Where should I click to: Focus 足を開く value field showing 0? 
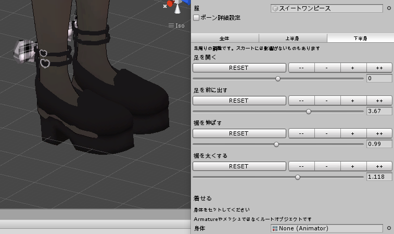[x=379, y=78]
